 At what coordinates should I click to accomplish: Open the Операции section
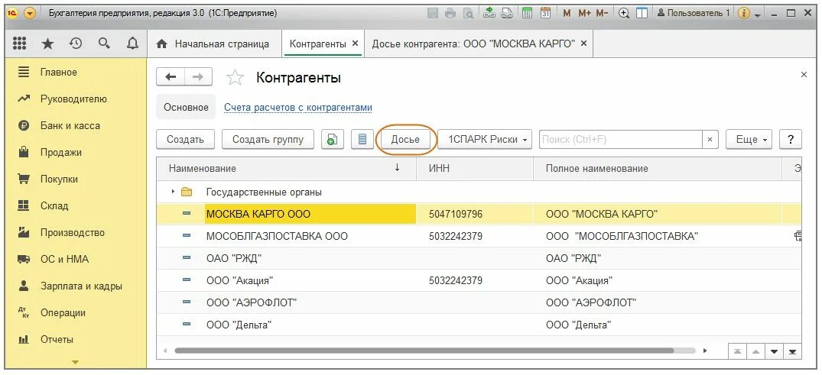[x=63, y=312]
